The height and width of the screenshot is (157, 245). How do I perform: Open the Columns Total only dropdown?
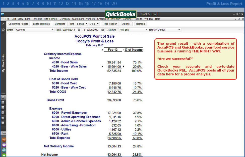pyautogui.click(x=133, y=30)
